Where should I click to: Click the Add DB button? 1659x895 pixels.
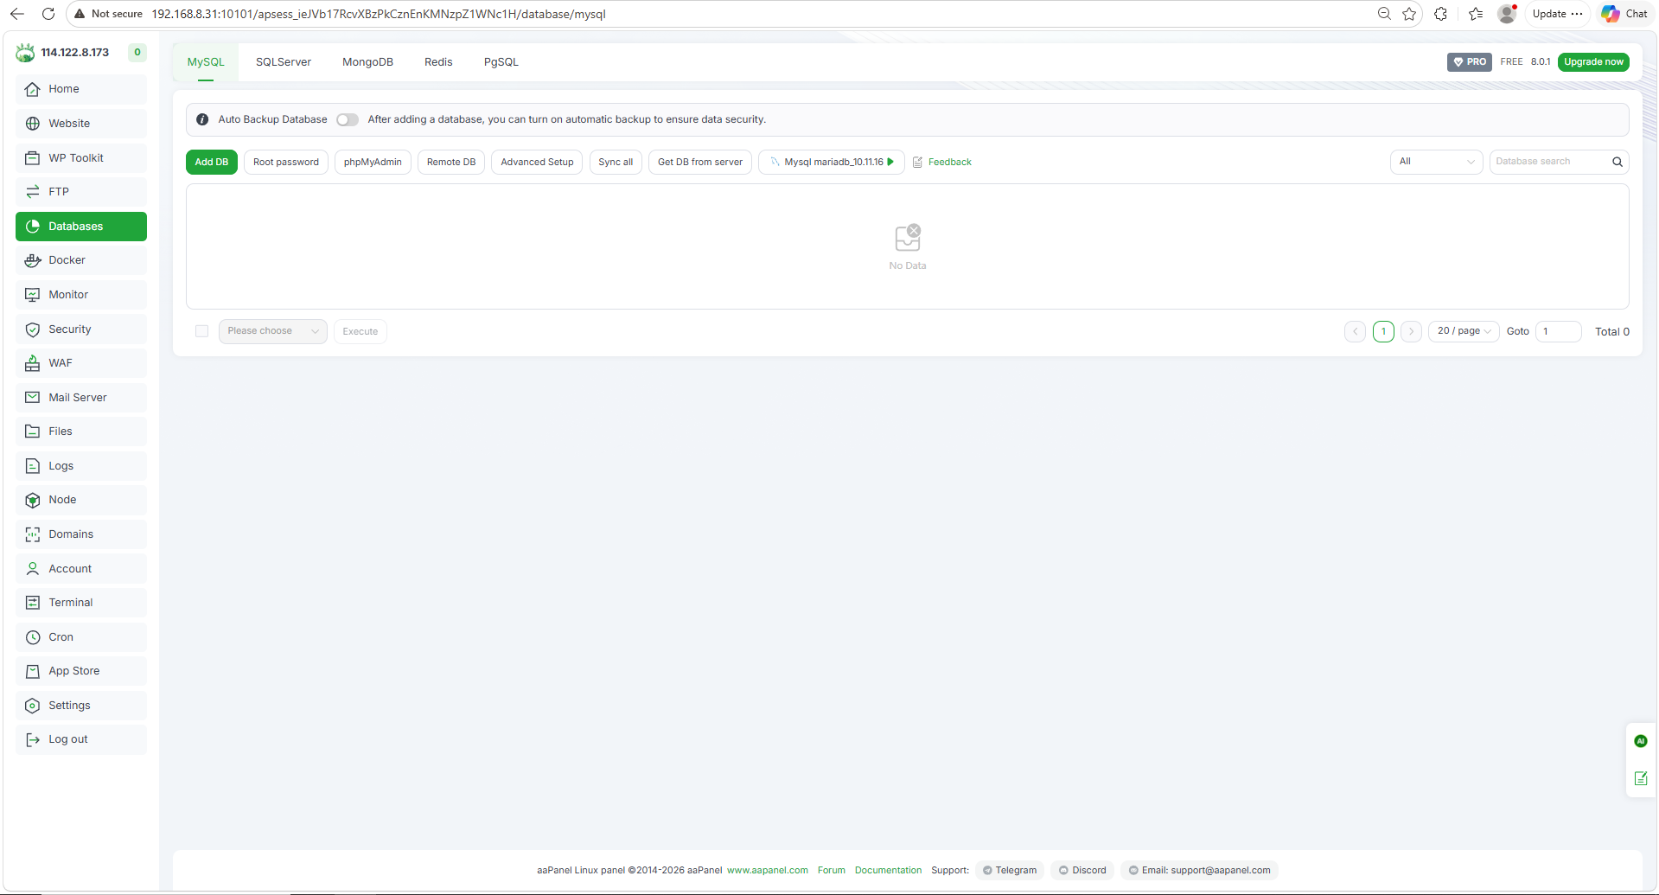click(x=212, y=162)
